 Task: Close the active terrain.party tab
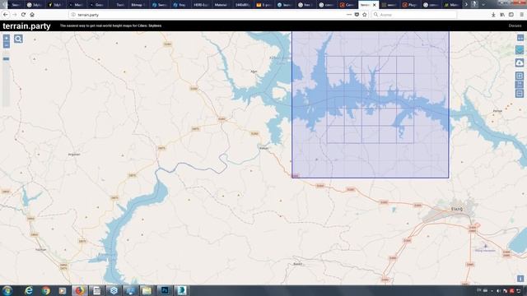(374, 5)
